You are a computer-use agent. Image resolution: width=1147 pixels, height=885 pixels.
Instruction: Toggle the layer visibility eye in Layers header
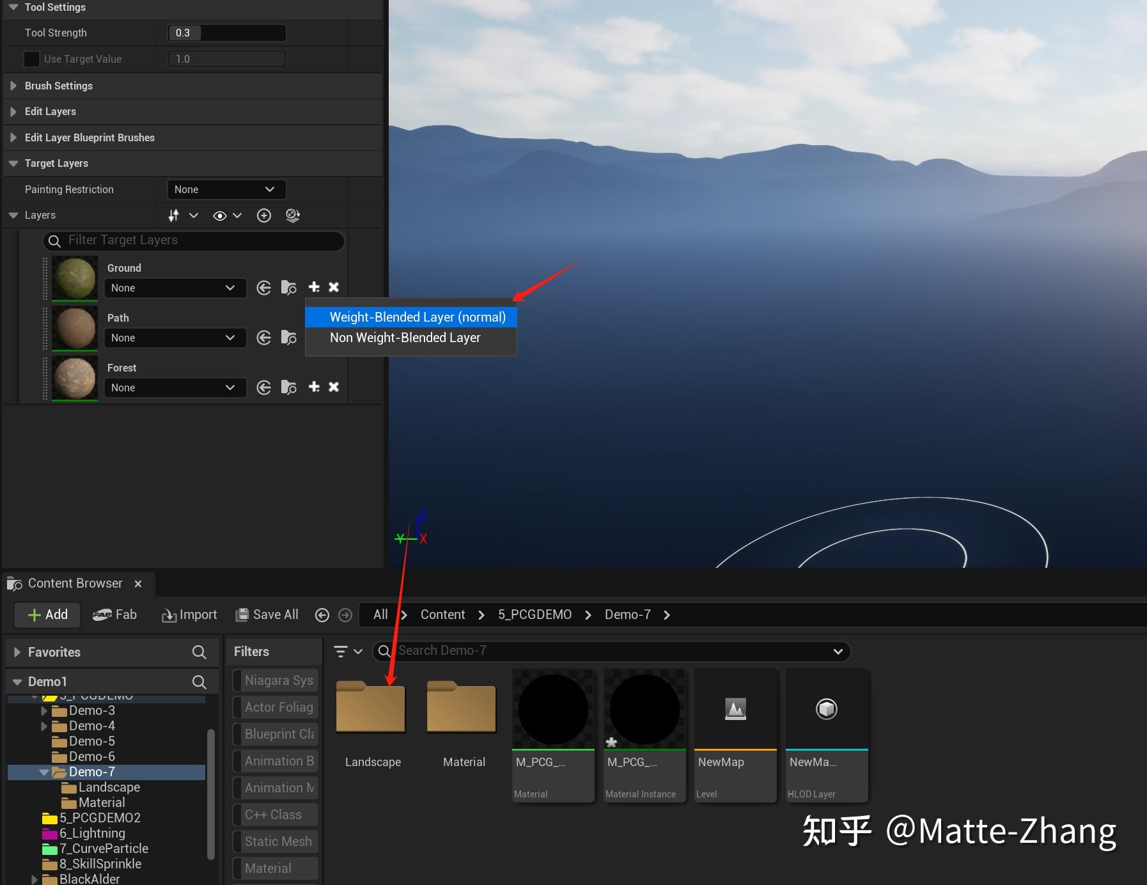[x=220, y=215]
